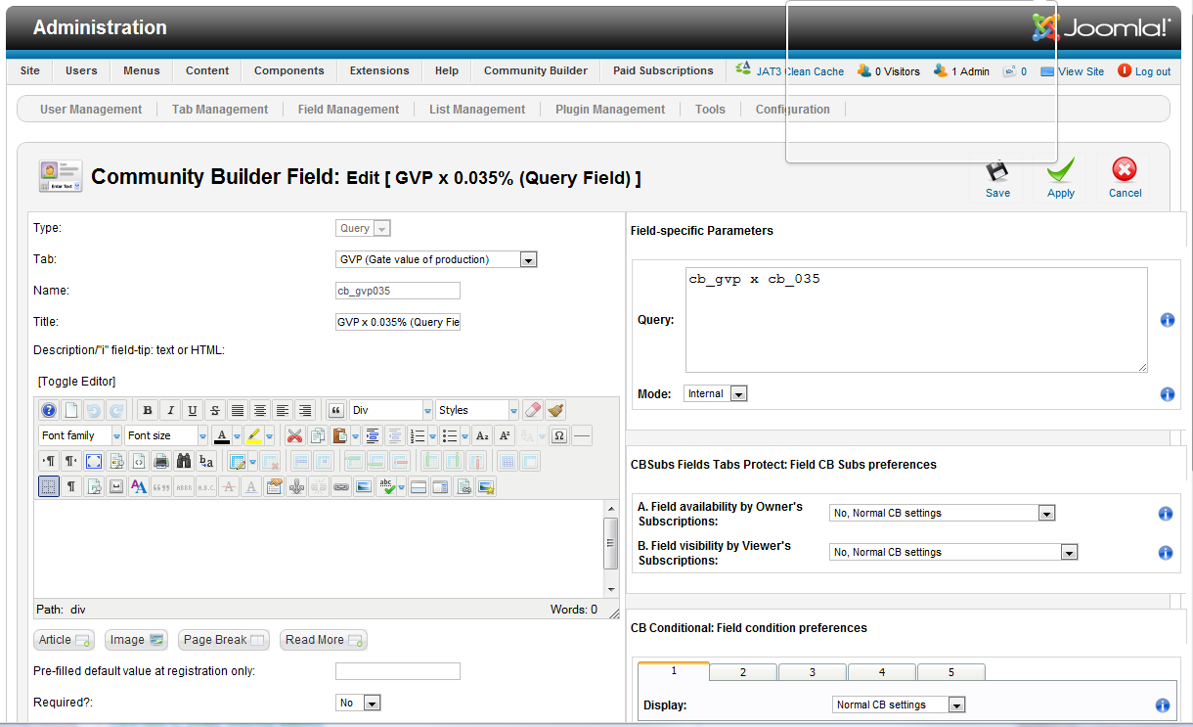Insert a numbered list
Screen dimensions: 1193x727
click(419, 435)
